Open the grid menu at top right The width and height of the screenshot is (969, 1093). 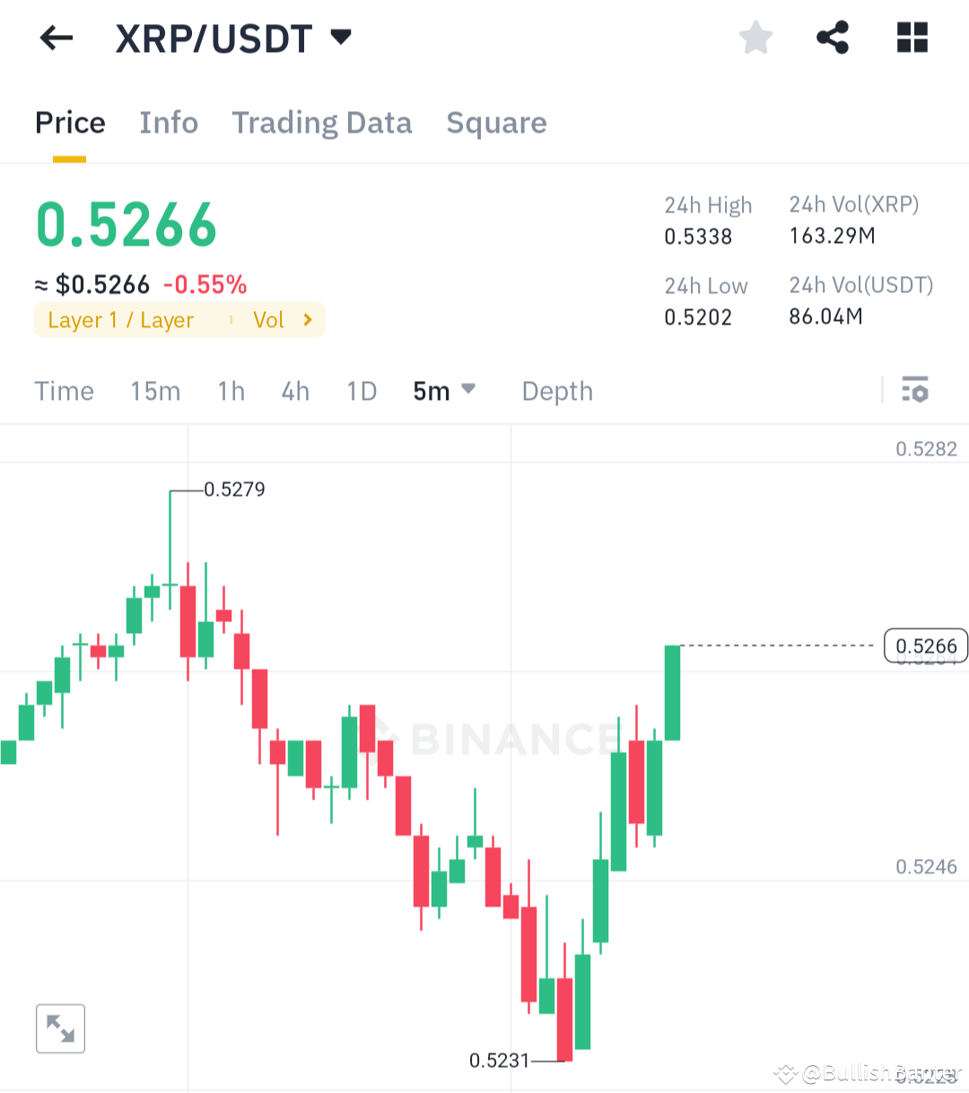pyautogui.click(x=912, y=38)
